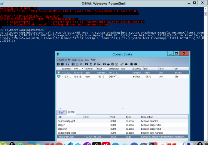Sort sessions by external column header
208x145 pixels.
pos(67,69)
